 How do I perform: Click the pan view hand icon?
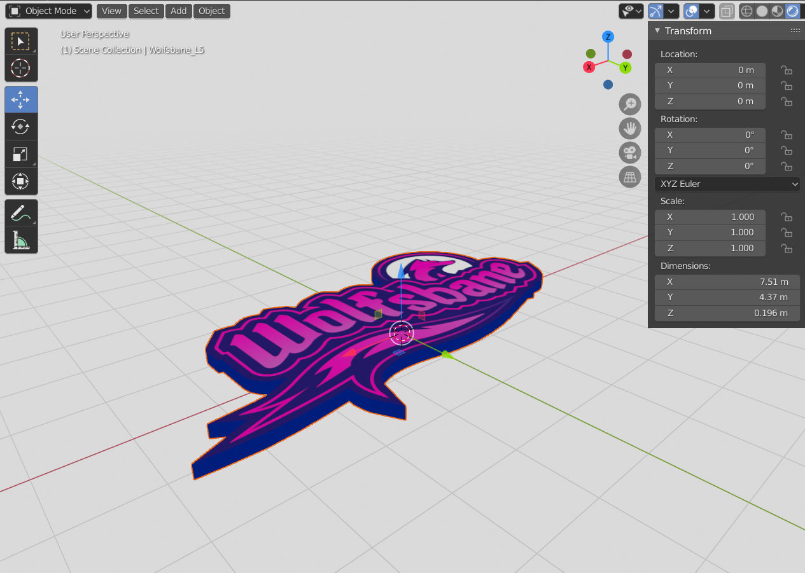[x=630, y=128]
